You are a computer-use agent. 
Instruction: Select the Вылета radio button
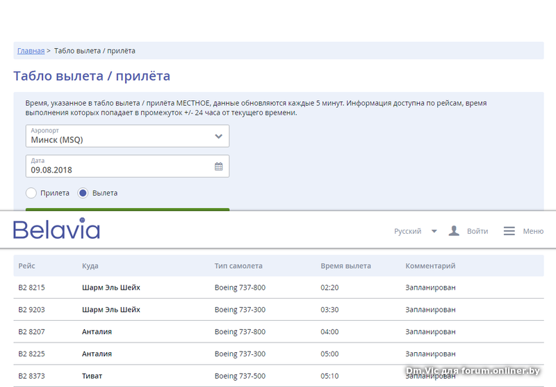83,193
